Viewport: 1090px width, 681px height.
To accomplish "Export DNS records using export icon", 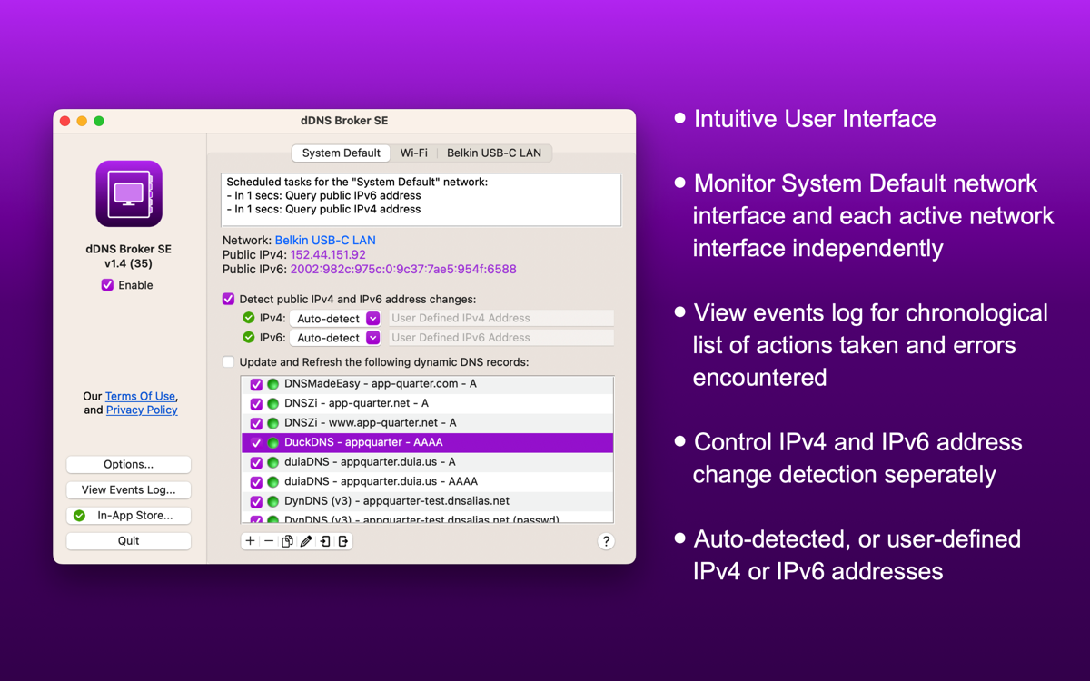I will pos(343,541).
